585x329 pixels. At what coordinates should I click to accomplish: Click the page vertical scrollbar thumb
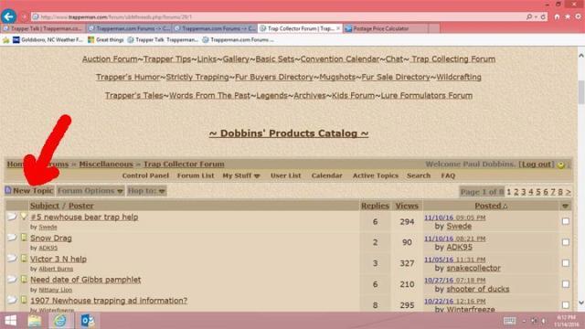tap(581, 92)
